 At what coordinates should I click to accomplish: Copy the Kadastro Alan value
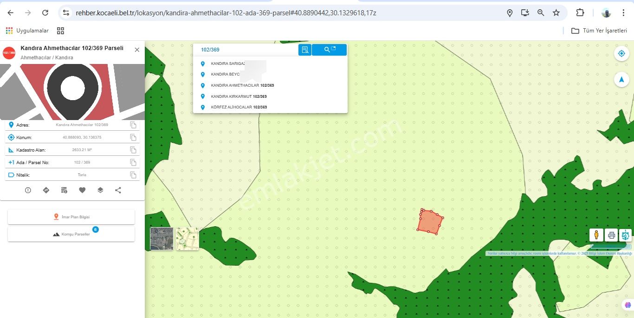133,150
